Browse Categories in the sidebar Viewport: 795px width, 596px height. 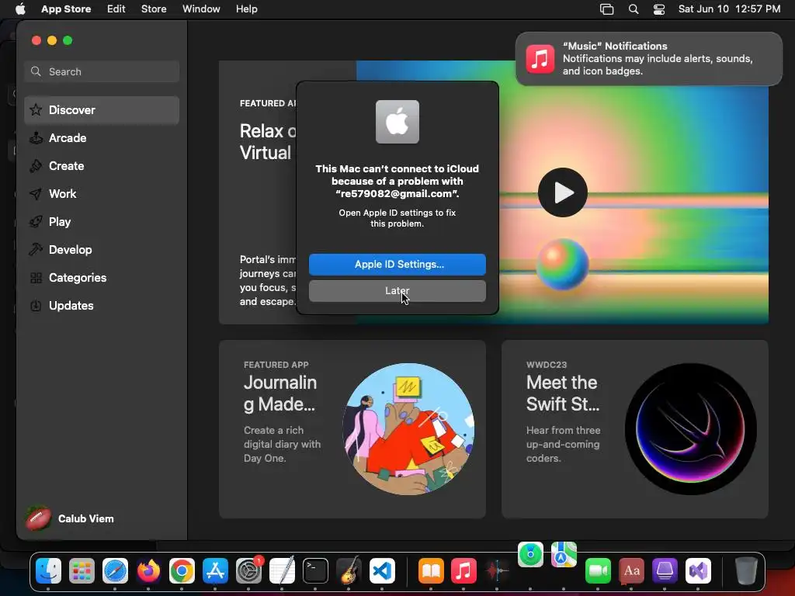(102, 277)
